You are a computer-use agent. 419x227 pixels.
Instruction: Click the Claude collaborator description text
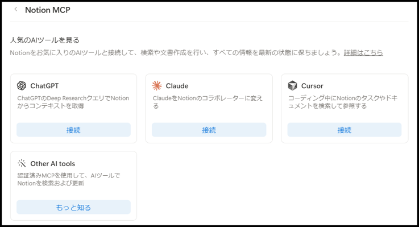208,102
